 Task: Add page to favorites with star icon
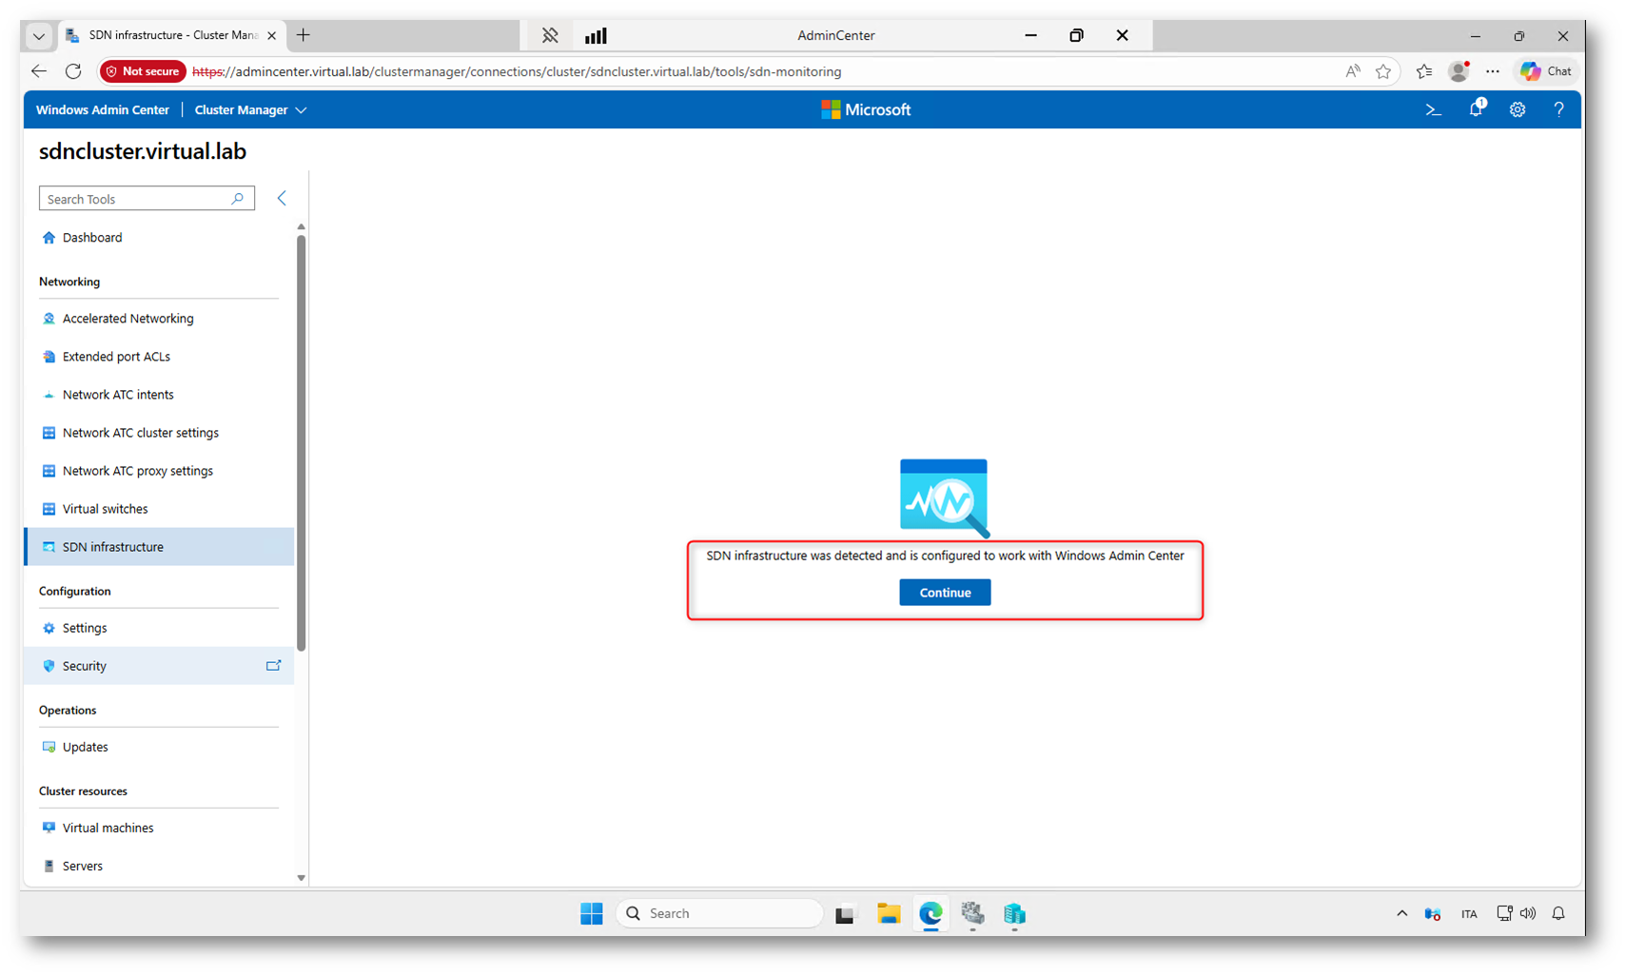point(1383,71)
